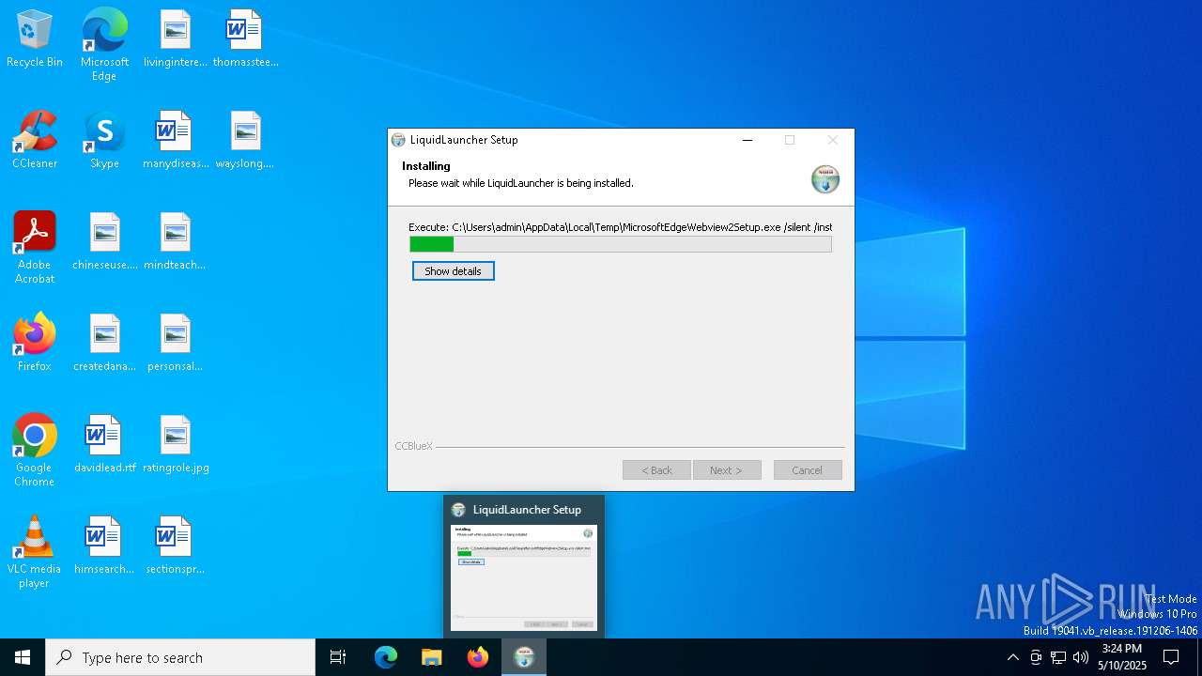Click LiquidLauncher Setup taskbar button
The height and width of the screenshot is (676, 1202).
[x=524, y=657]
